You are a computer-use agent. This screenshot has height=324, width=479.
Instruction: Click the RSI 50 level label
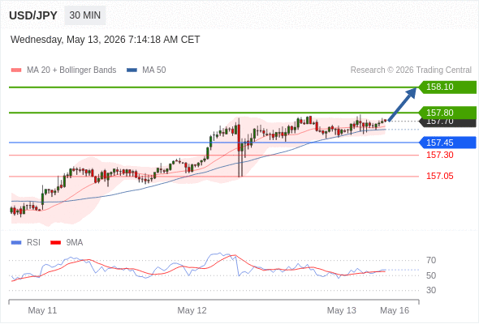(431, 275)
